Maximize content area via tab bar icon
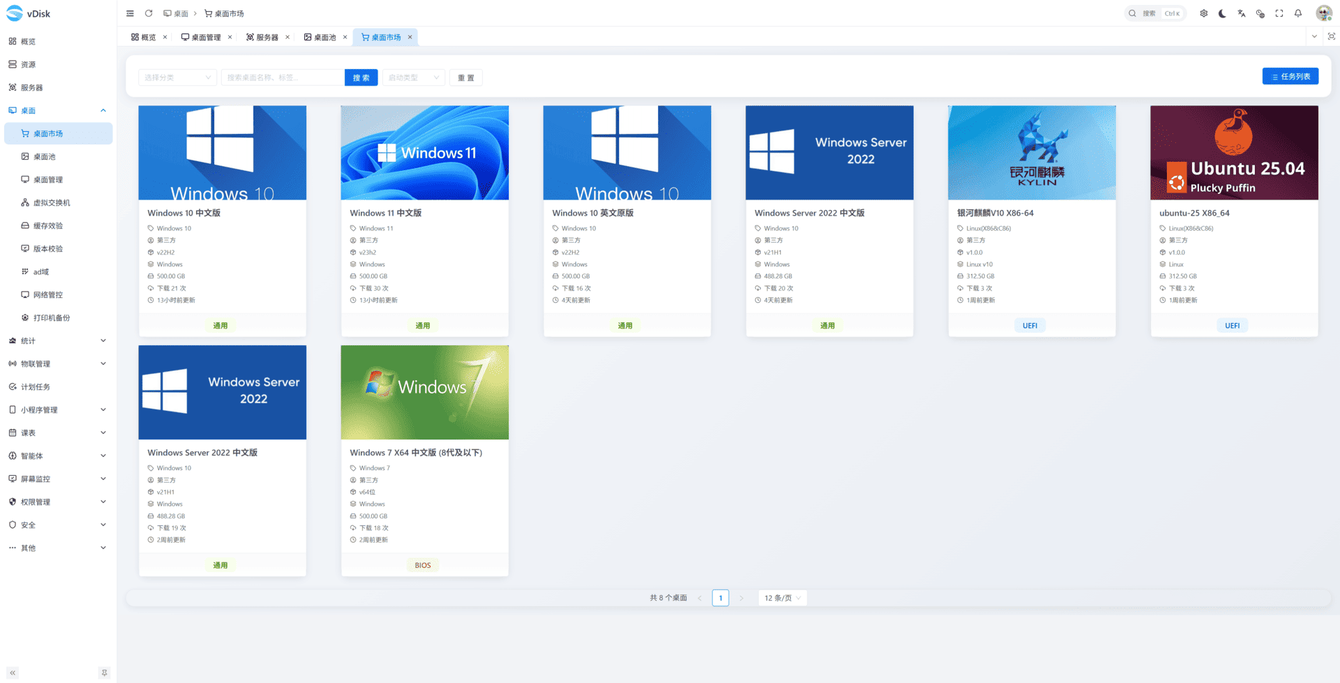Screen dimensions: 1340x683 coord(1332,36)
